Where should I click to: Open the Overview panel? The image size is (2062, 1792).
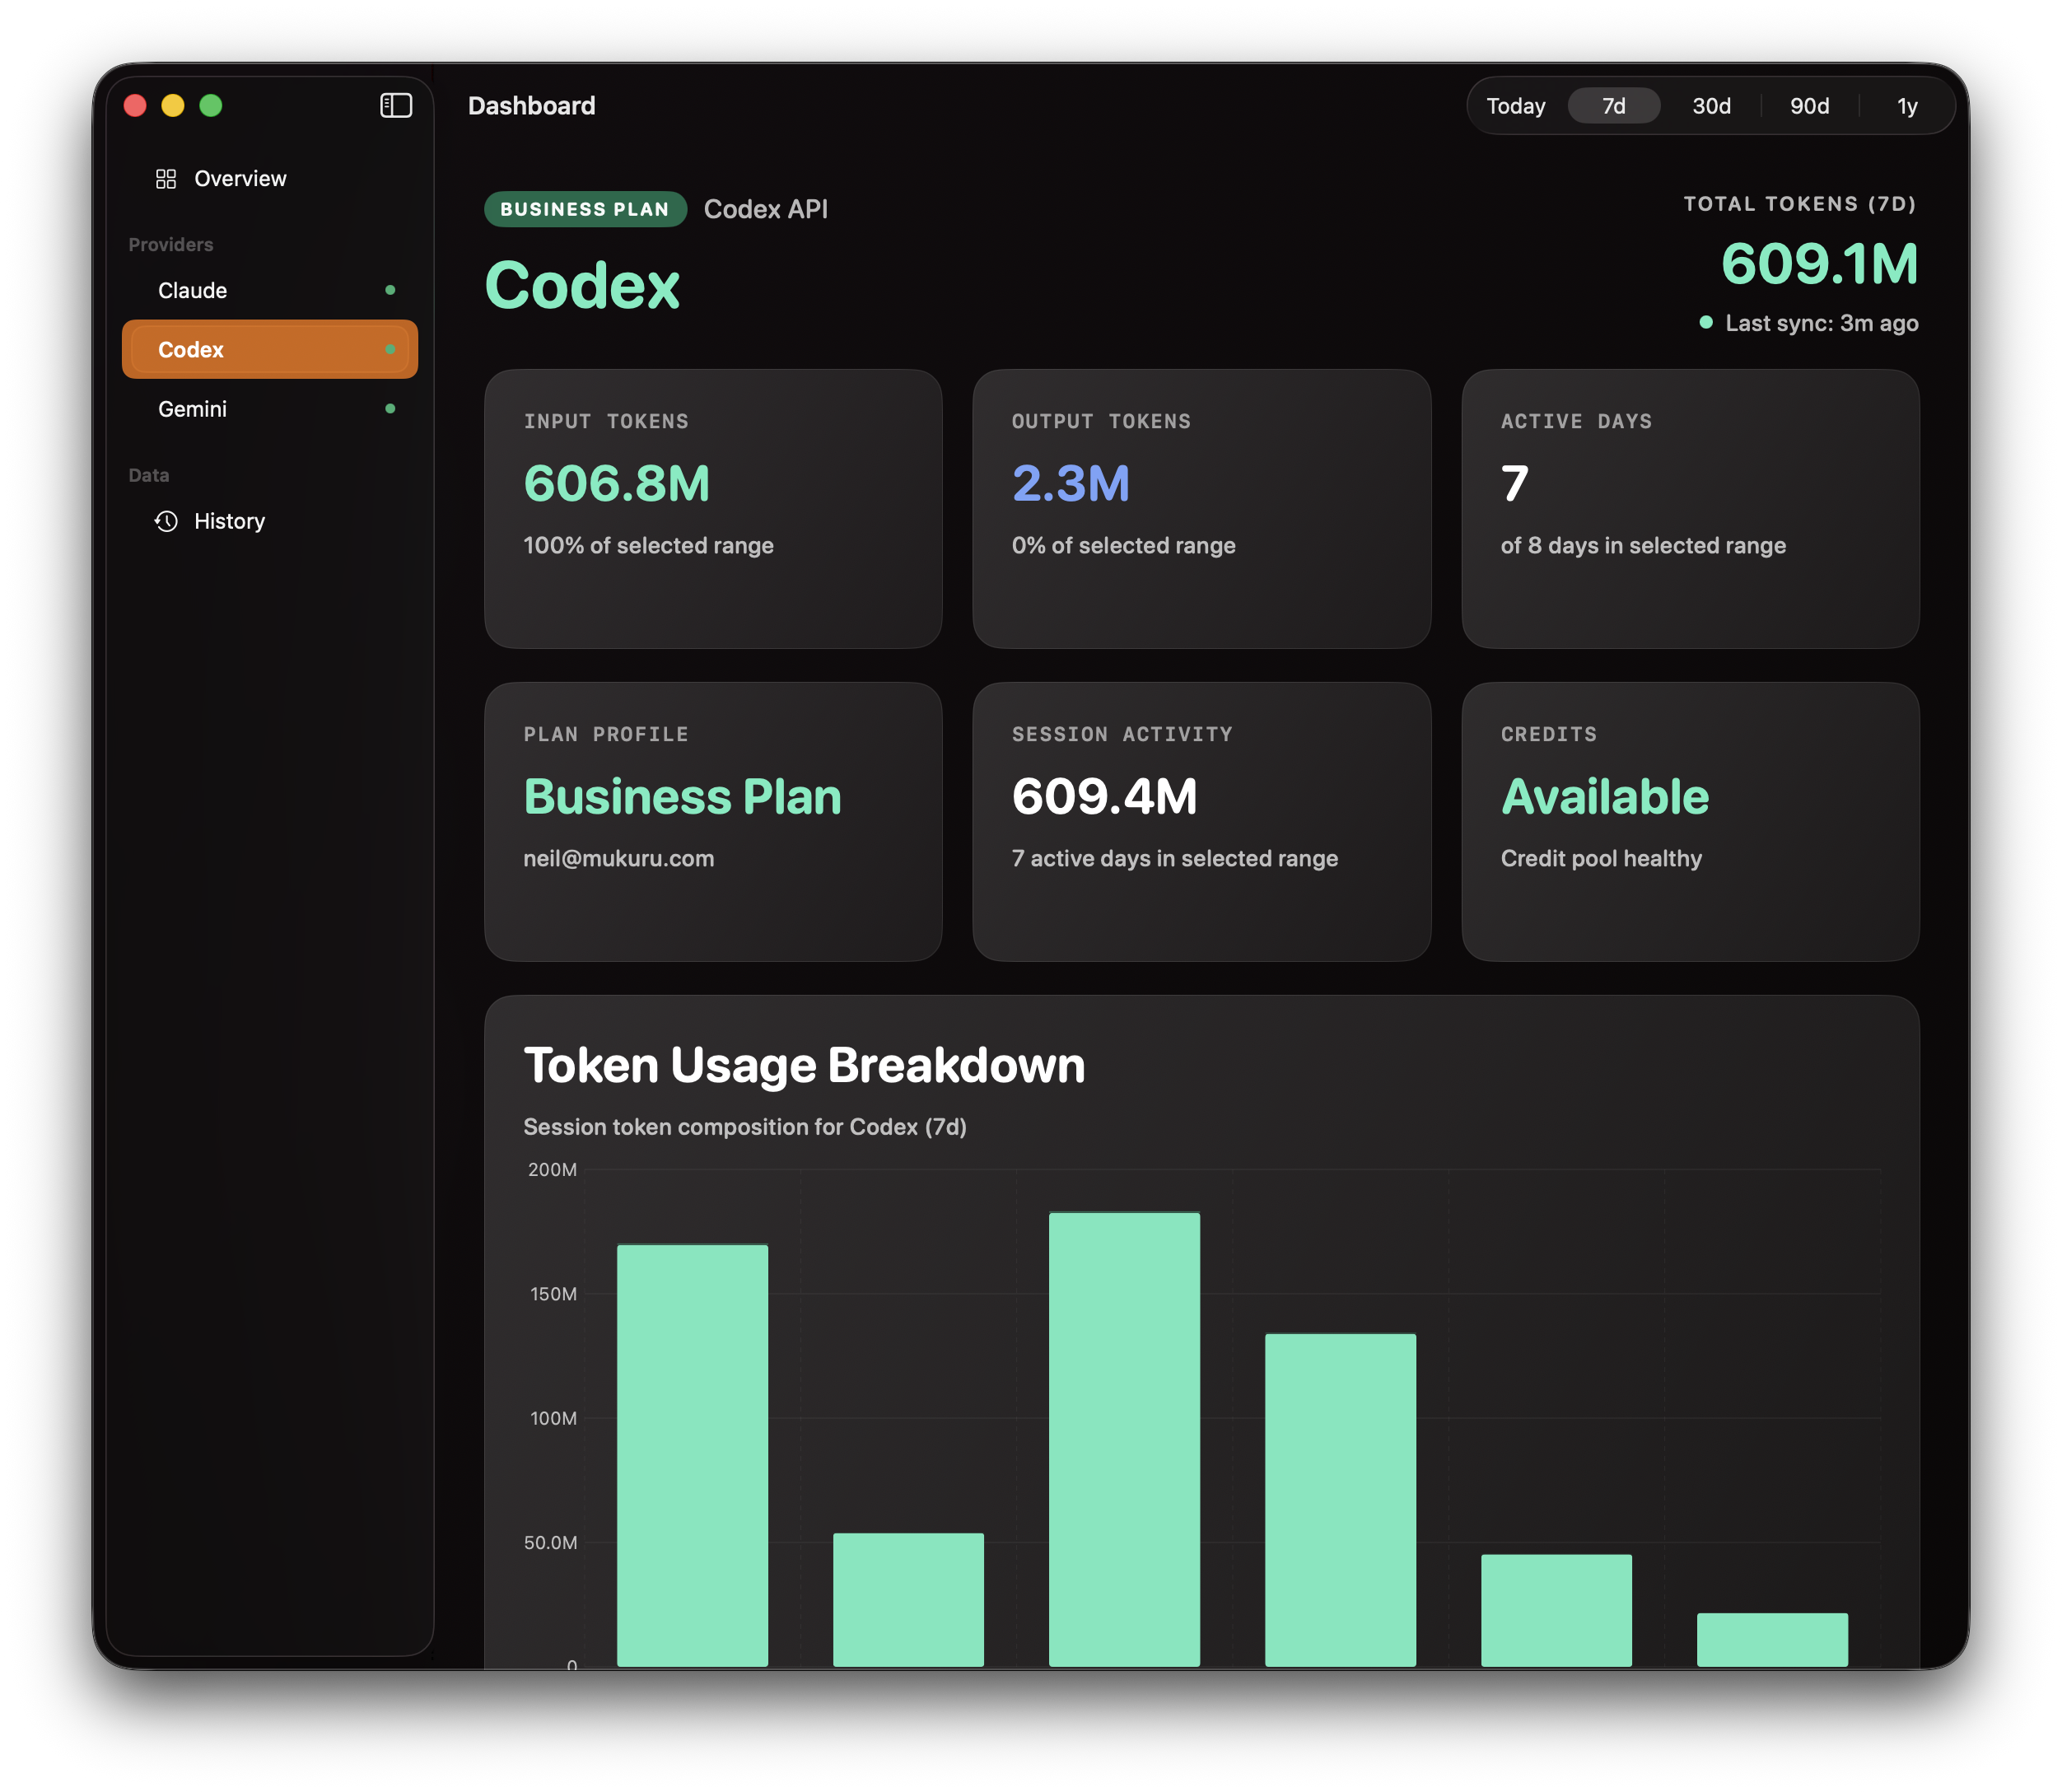(240, 178)
